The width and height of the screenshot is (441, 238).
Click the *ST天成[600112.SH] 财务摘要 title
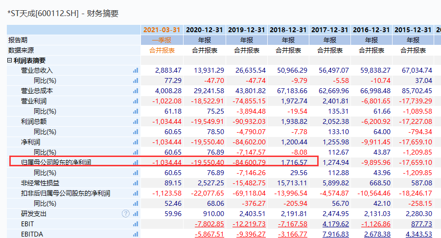tap(63, 14)
